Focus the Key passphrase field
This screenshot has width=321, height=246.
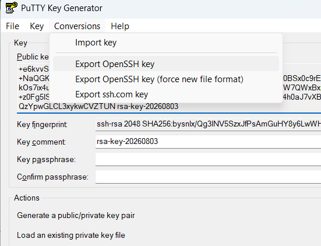coord(208,159)
